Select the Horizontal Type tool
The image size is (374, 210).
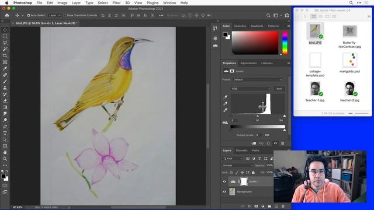pyautogui.click(x=5, y=133)
